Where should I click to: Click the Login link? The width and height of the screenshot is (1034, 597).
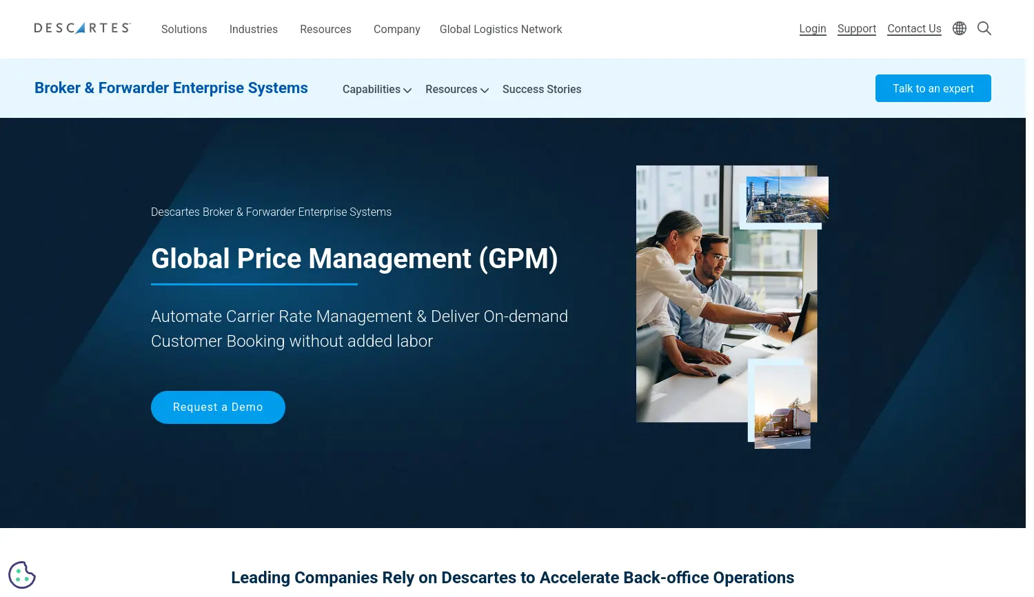813,28
